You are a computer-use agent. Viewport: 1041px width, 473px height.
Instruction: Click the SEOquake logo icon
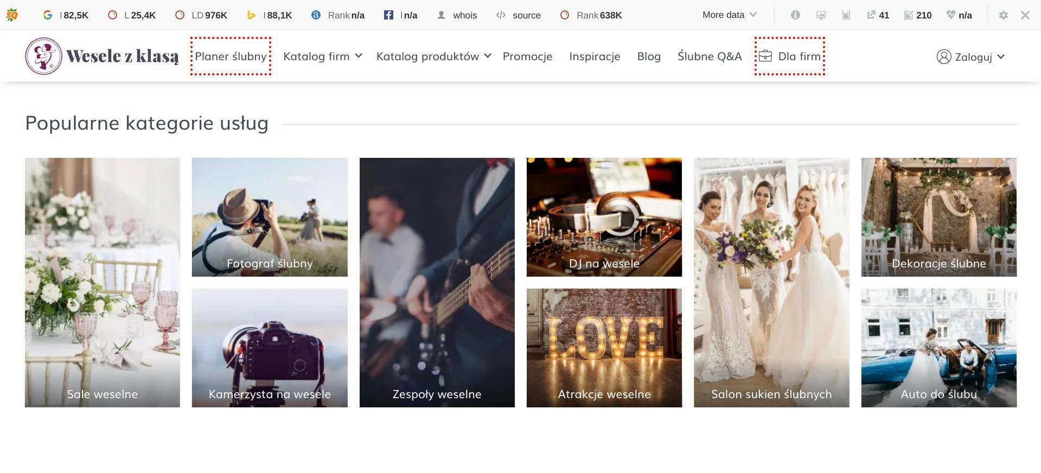click(x=12, y=15)
